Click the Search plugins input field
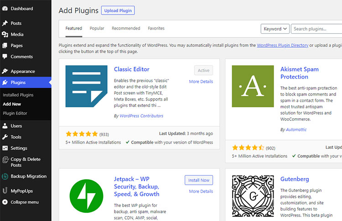342x221 pixels. pos(316,29)
